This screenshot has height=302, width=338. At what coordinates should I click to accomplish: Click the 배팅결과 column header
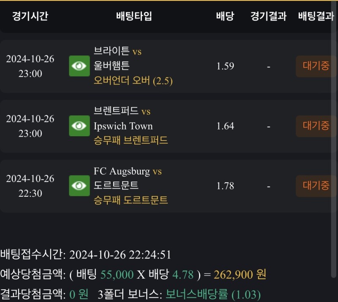(316, 16)
